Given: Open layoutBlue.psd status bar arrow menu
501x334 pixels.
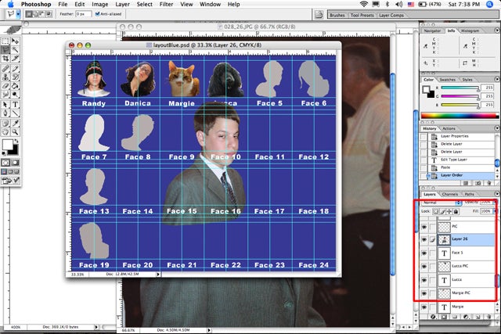Looking at the screenshot, I should pos(158,275).
